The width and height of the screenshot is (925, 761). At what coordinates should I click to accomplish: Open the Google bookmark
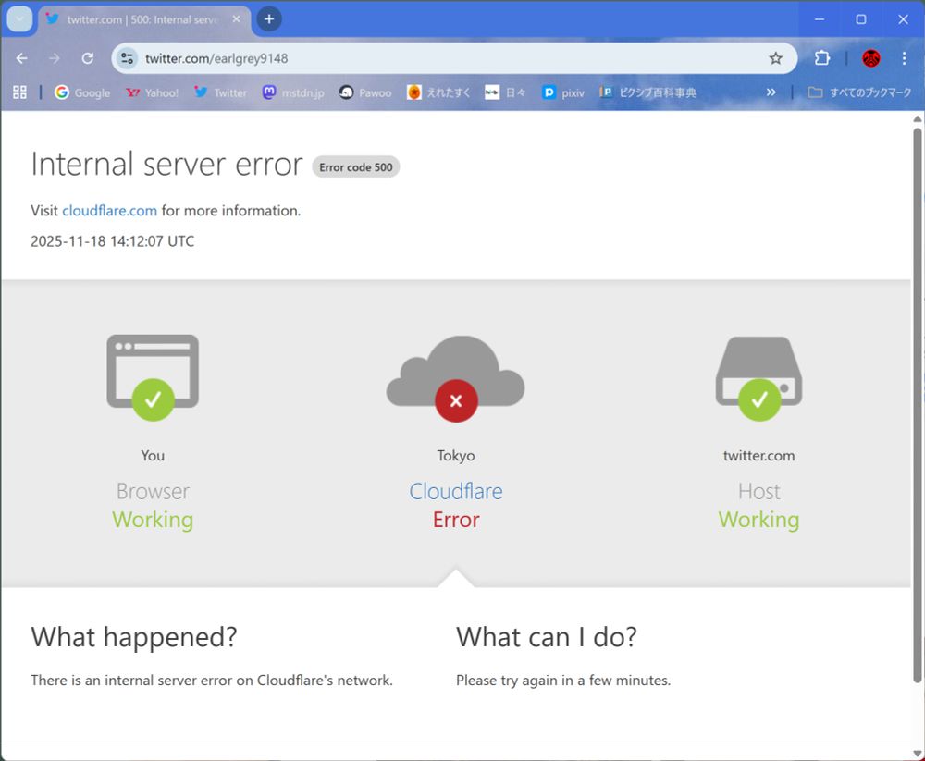(x=82, y=92)
